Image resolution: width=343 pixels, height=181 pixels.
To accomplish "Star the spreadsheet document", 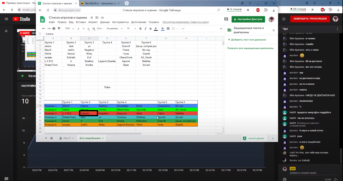I will (92, 18).
